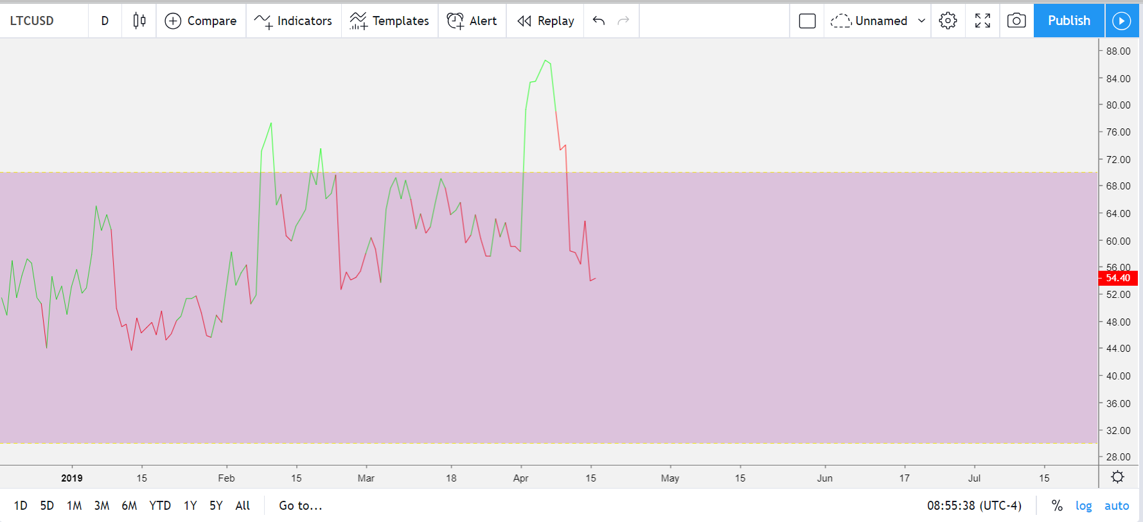Click the Apr label on time axis
The width and height of the screenshot is (1143, 522).
coord(521,478)
